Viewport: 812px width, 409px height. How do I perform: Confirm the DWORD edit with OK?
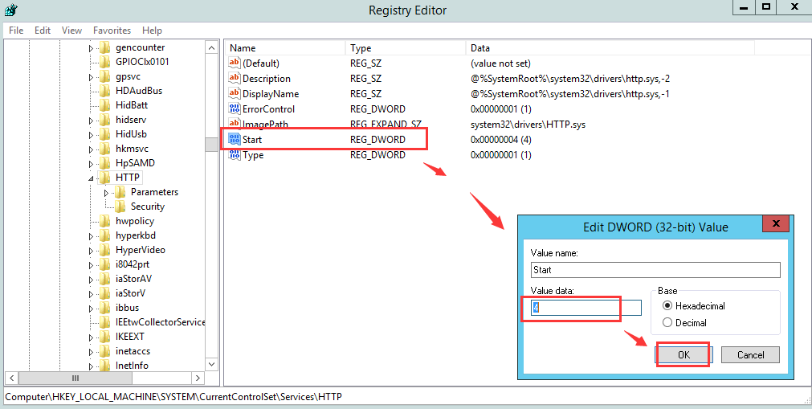pos(683,354)
